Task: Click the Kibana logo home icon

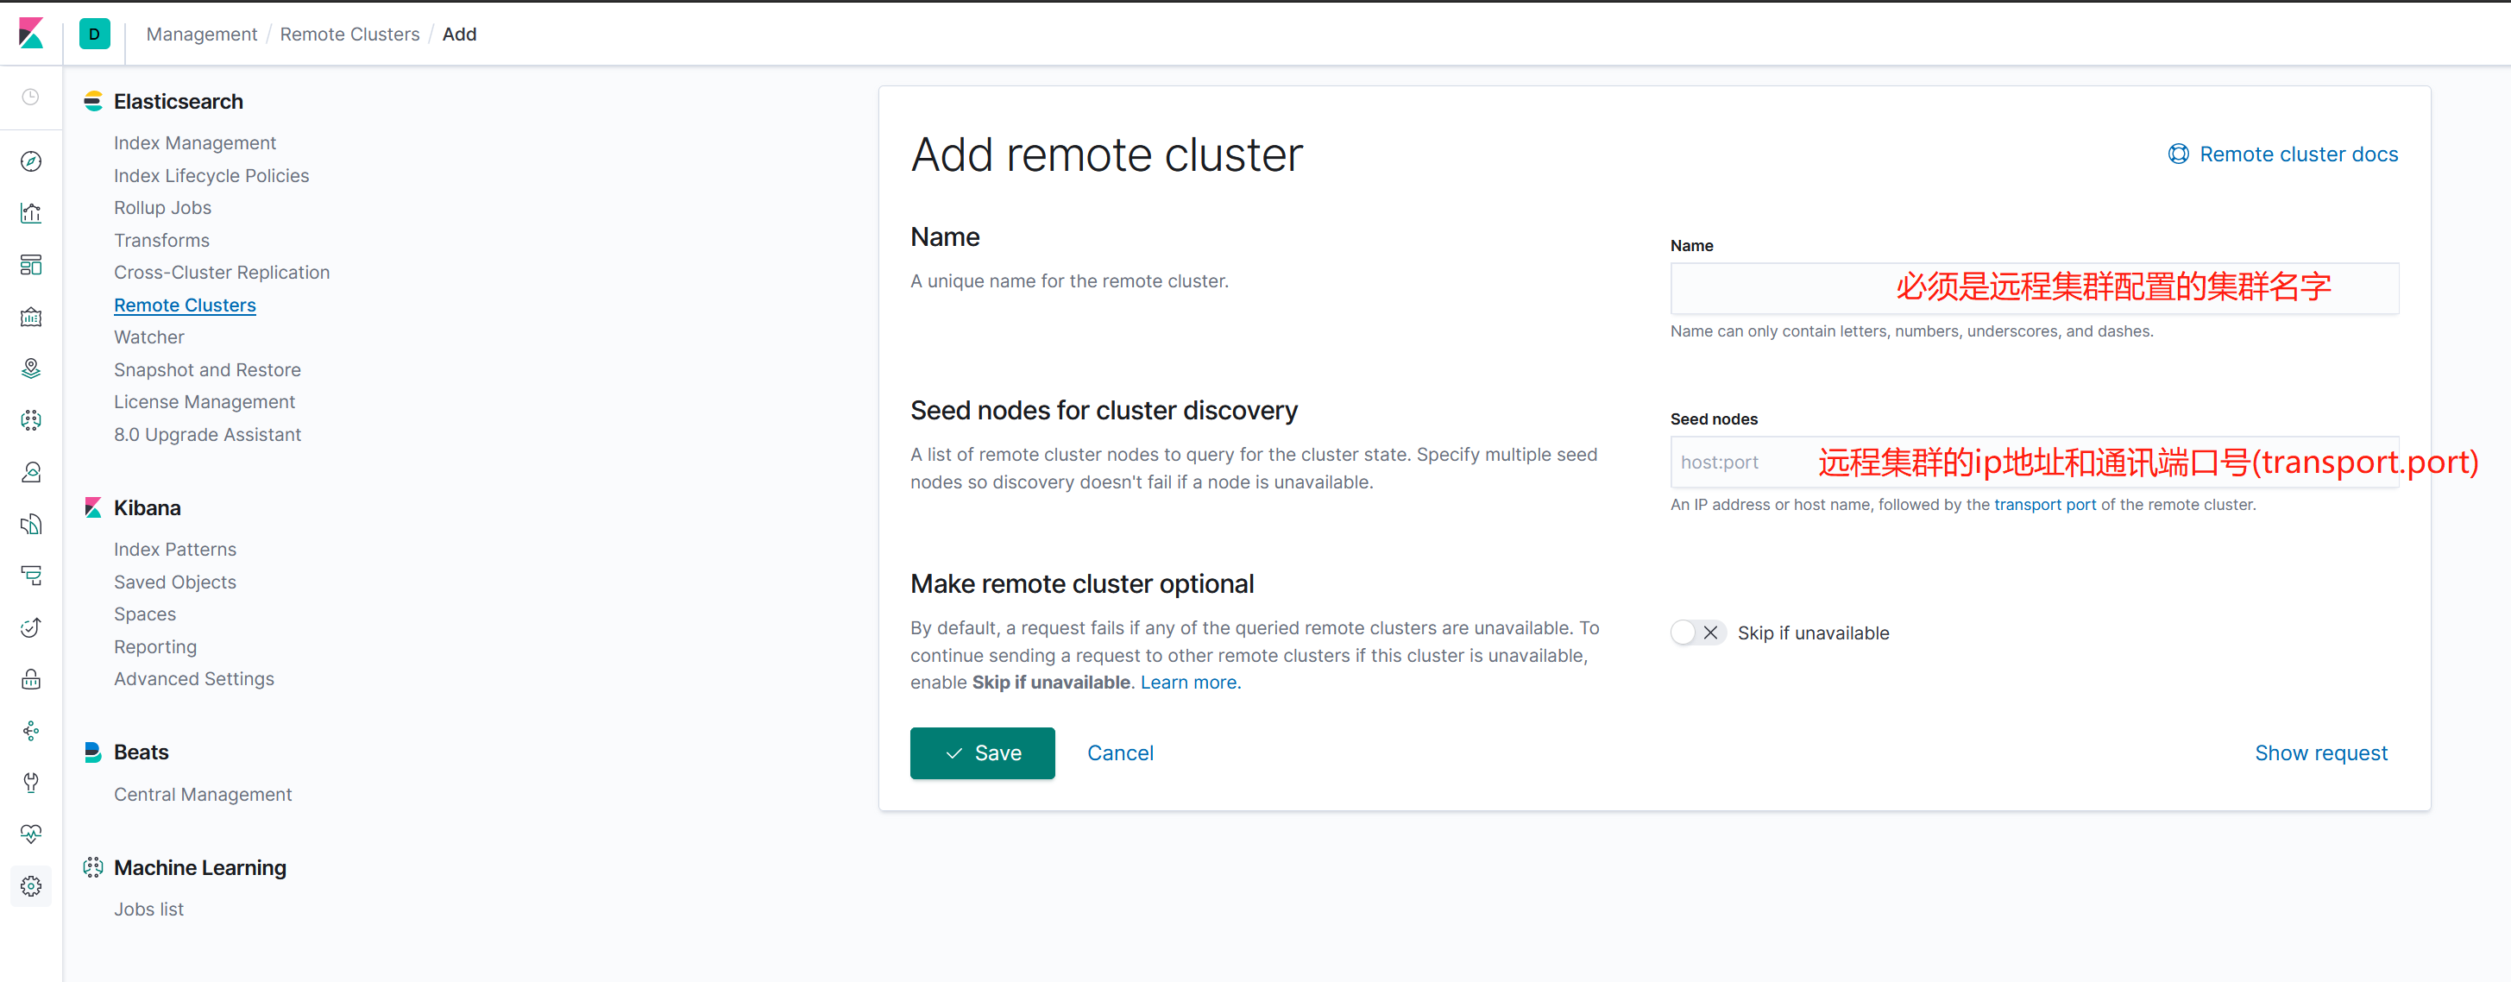Action: click(x=31, y=35)
